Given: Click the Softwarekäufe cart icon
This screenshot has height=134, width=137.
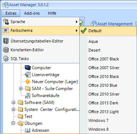Looking at the screenshot, I should pos(28,96).
